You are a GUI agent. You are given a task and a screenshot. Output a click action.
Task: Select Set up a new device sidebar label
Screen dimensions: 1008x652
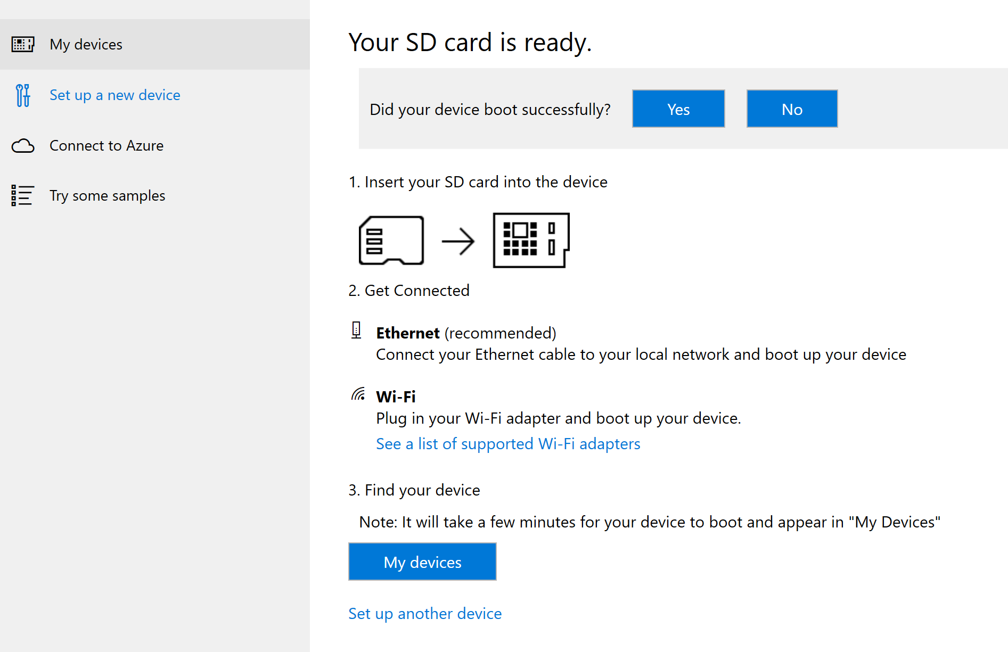pos(114,95)
